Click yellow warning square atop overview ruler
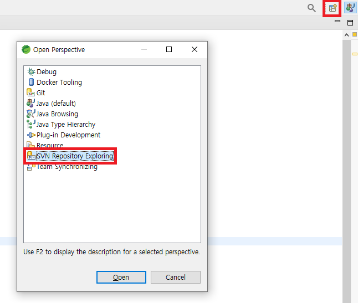 [355, 34]
